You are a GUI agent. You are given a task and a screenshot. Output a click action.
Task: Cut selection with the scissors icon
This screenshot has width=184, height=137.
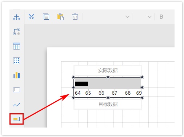[x=31, y=17]
